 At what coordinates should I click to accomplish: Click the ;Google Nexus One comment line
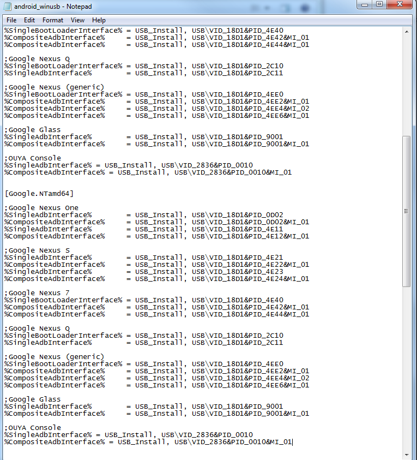(41, 208)
